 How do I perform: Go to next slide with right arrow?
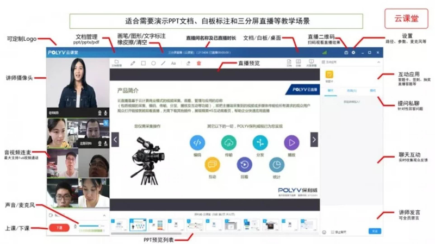[x=314, y=140]
